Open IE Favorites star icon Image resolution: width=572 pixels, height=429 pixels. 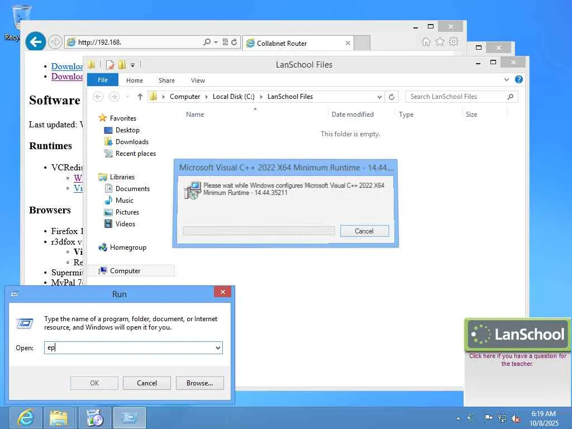(x=440, y=41)
